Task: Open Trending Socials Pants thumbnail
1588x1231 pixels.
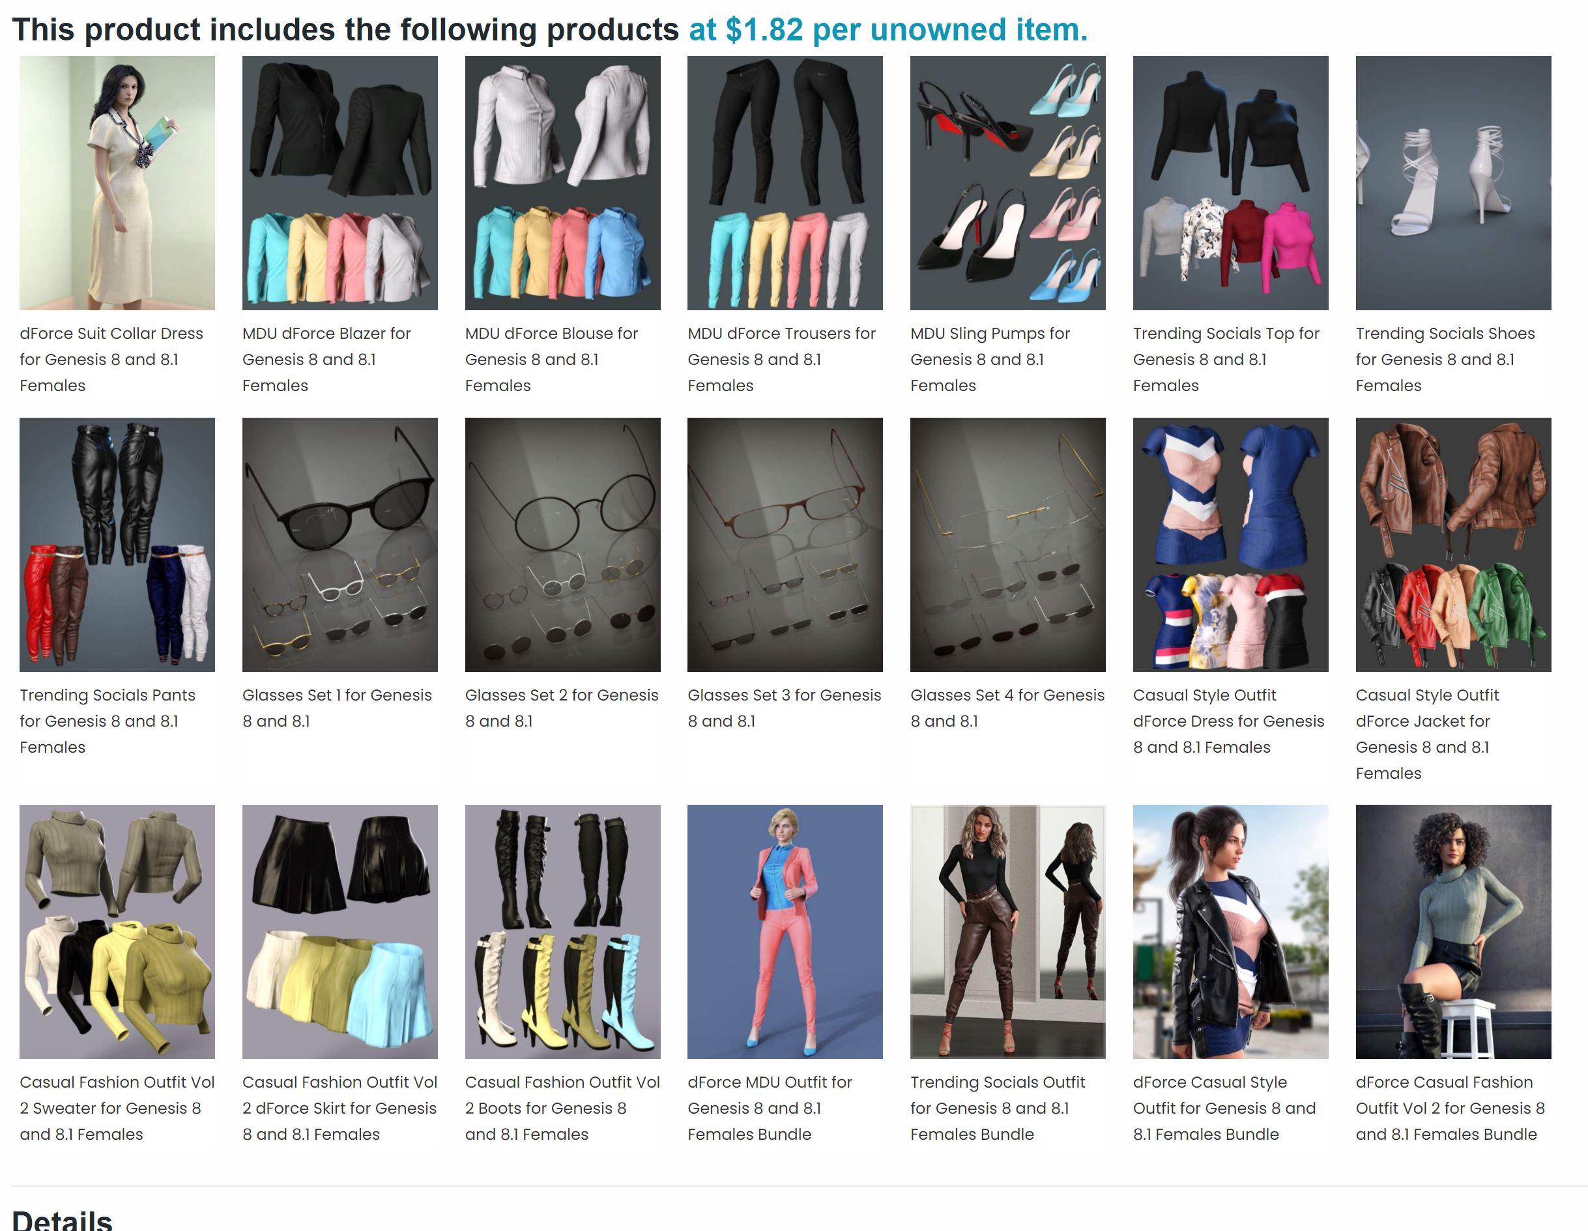Action: point(117,544)
